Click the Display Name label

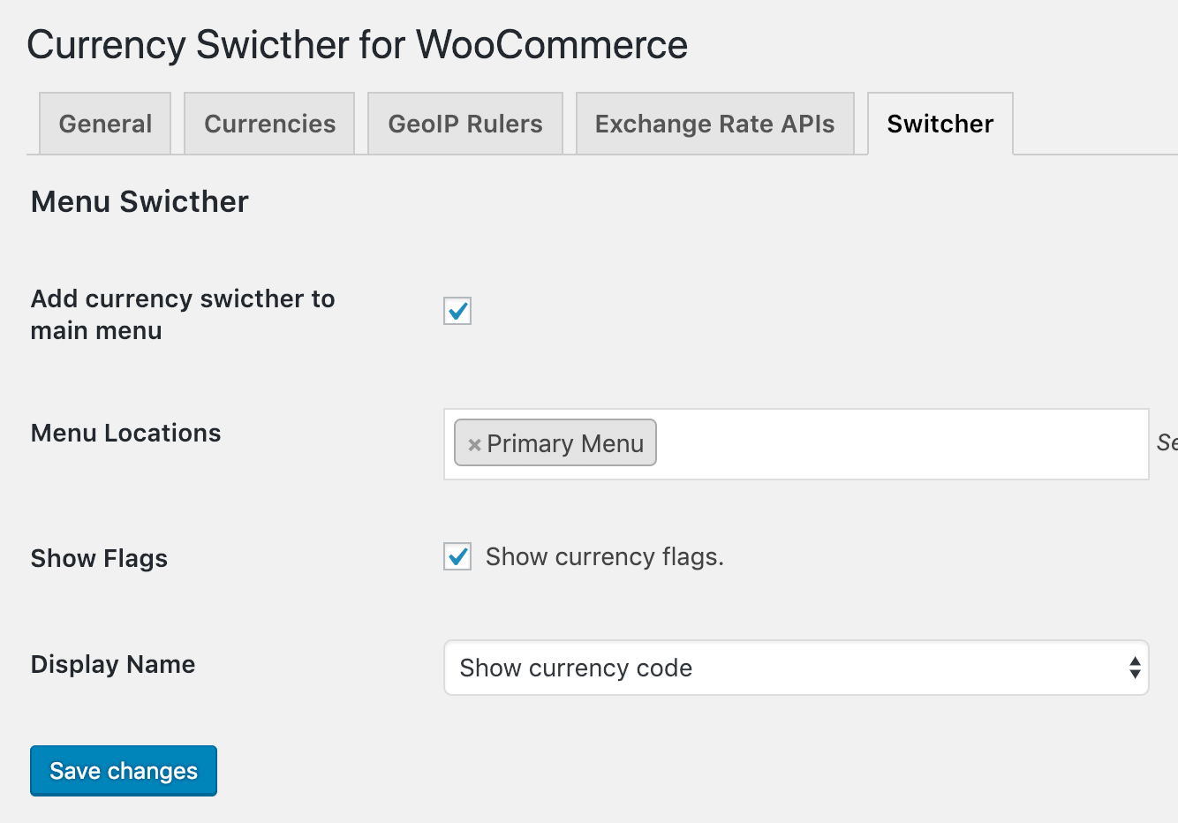click(x=113, y=664)
